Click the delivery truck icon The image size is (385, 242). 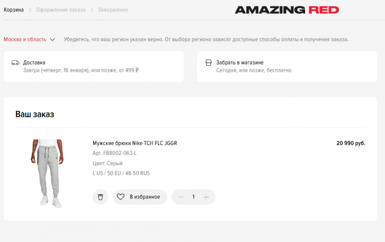[x=15, y=63]
